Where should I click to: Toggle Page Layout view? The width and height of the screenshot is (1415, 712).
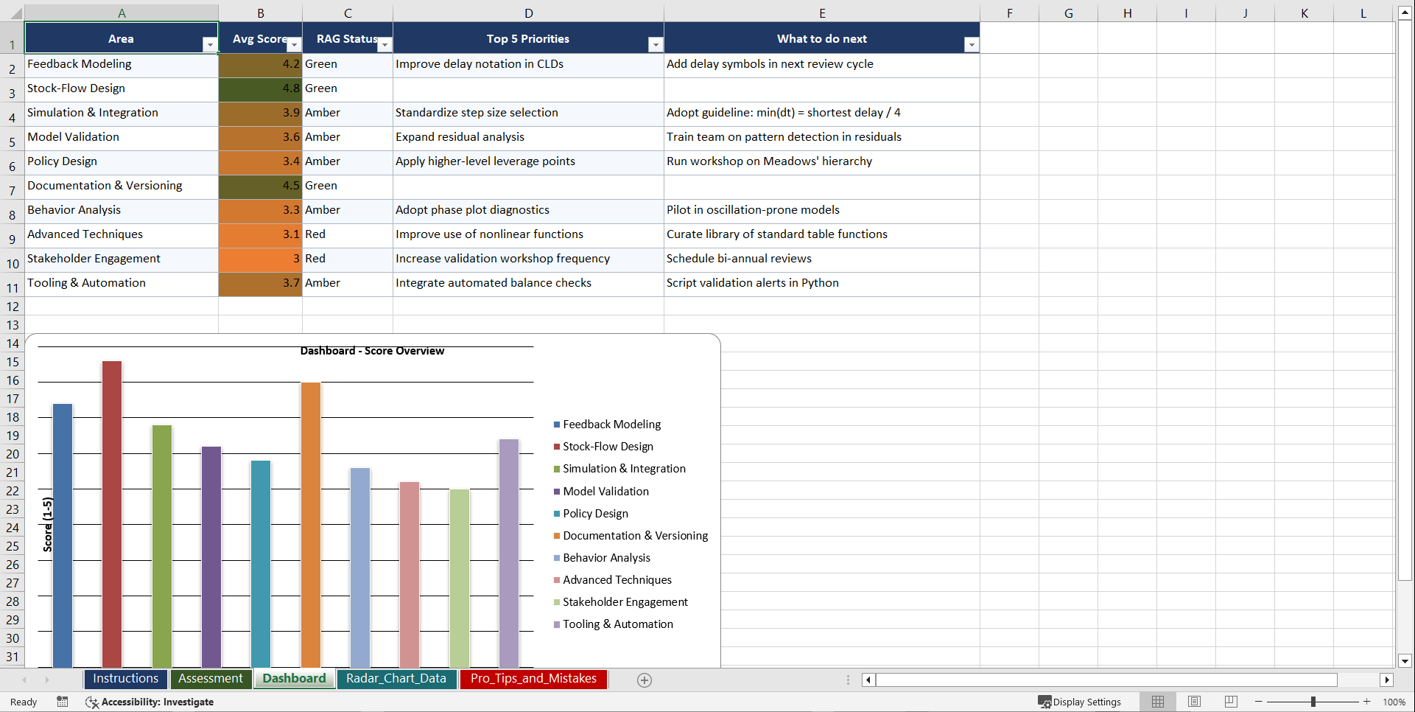(1194, 702)
